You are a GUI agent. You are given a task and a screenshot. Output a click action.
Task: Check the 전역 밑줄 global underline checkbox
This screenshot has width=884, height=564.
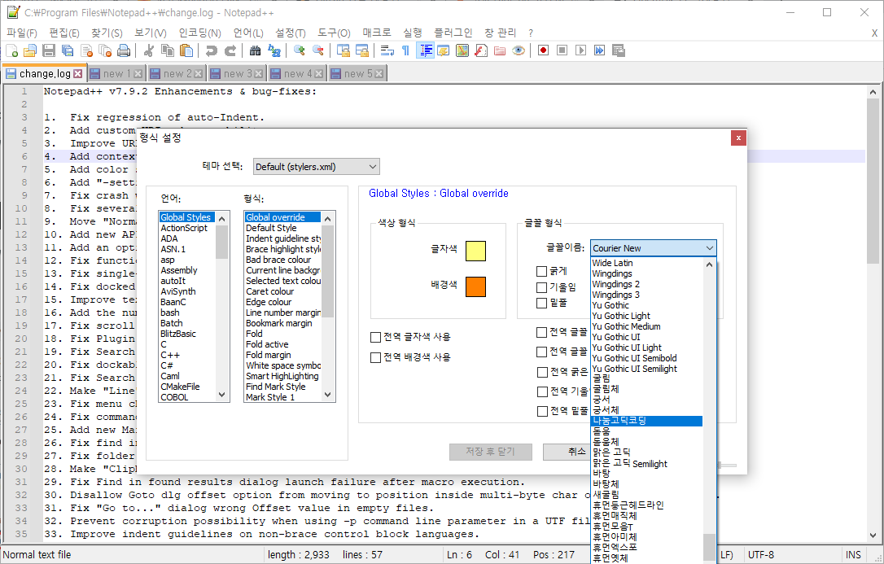pos(542,411)
